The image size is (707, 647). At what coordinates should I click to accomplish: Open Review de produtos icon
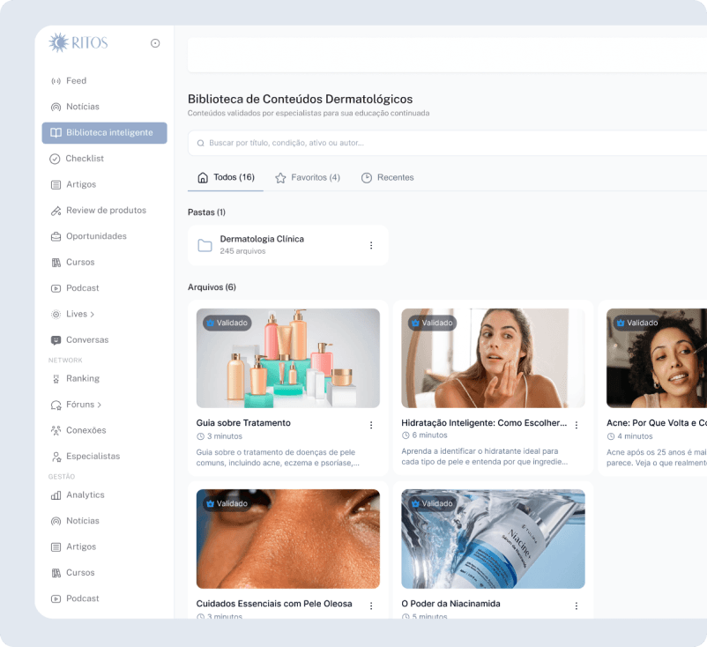(x=56, y=211)
